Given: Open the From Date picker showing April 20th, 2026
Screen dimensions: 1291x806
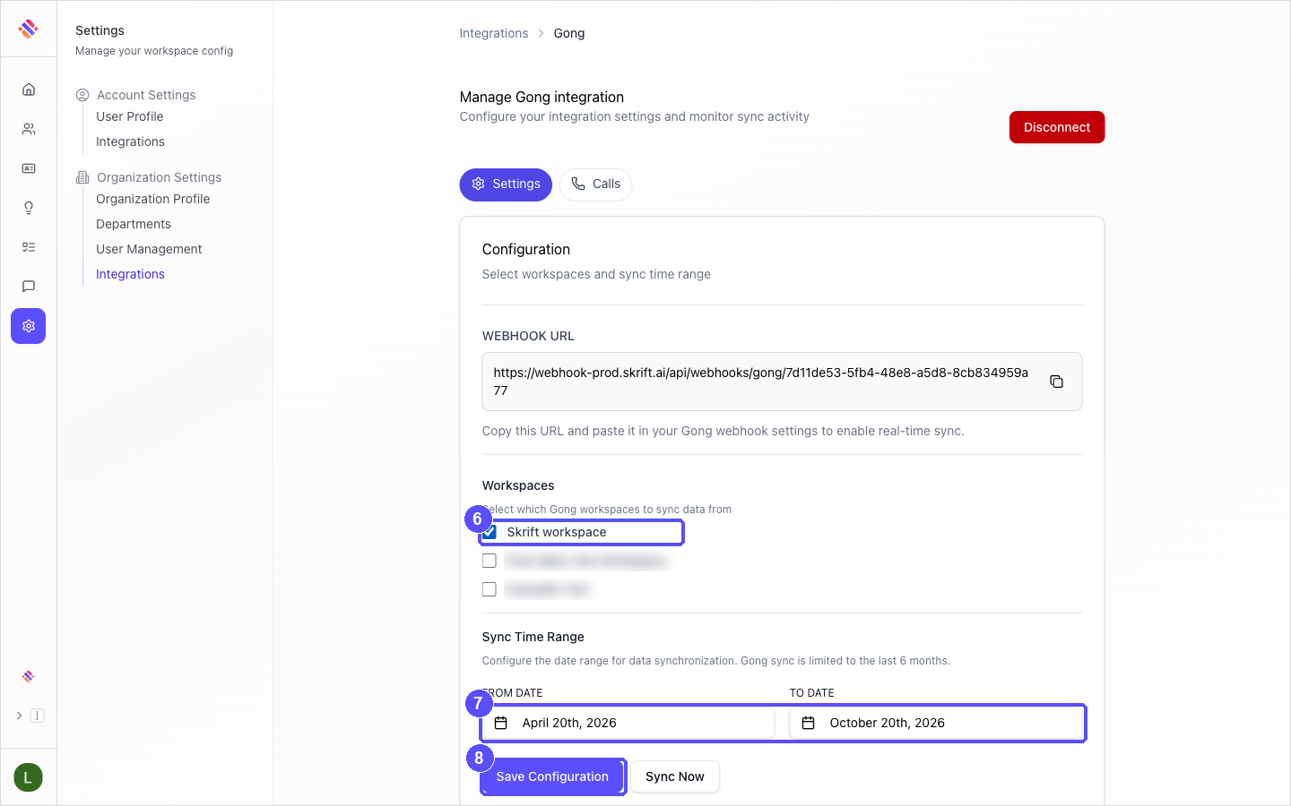Looking at the screenshot, I should [628, 723].
